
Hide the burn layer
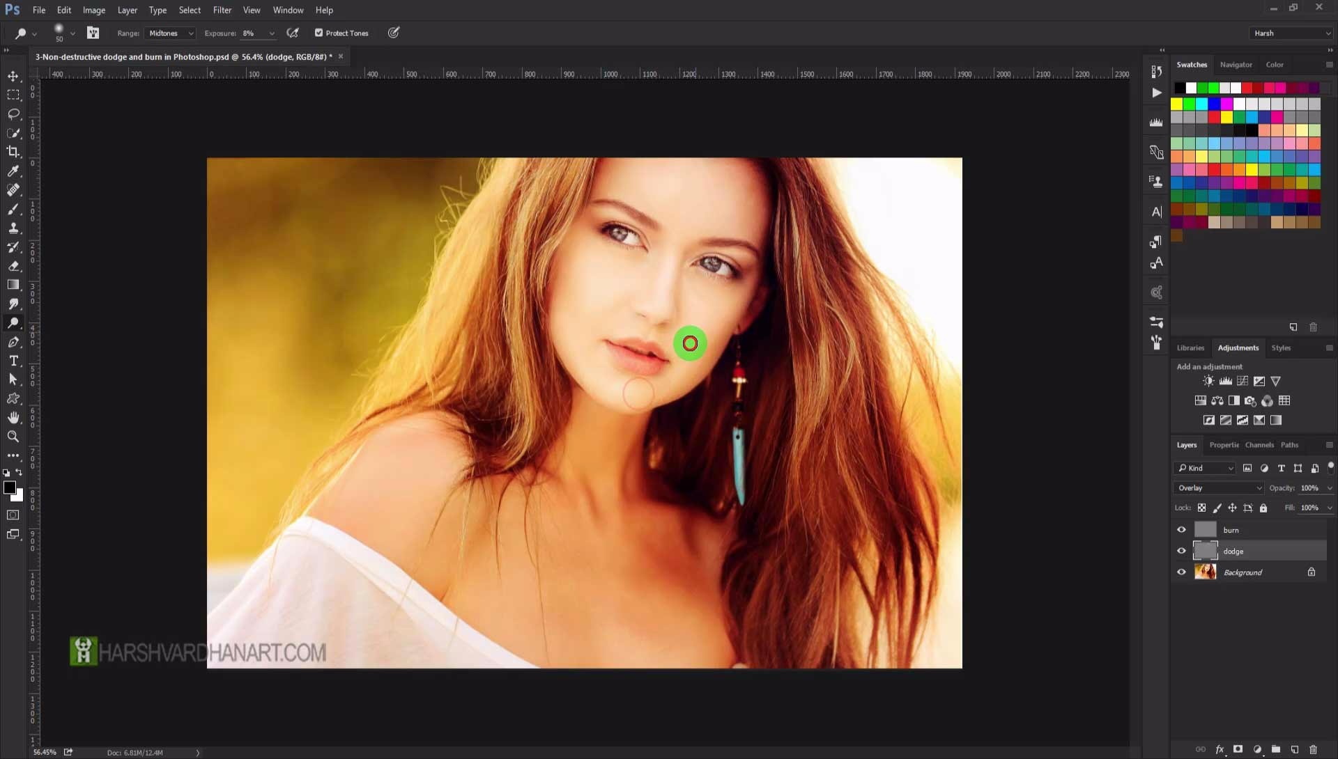[1181, 530]
